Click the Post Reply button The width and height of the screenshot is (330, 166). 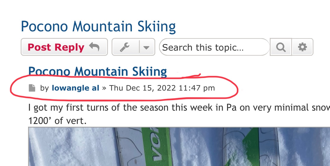coord(64,47)
